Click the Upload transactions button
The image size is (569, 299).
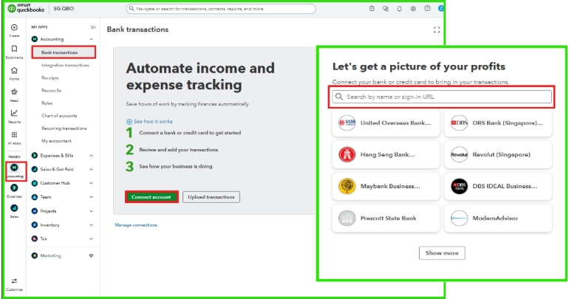pos(211,197)
